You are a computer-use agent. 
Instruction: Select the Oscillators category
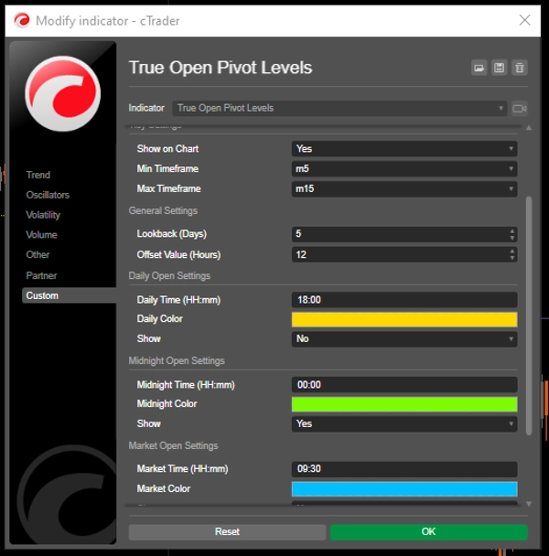click(x=48, y=195)
